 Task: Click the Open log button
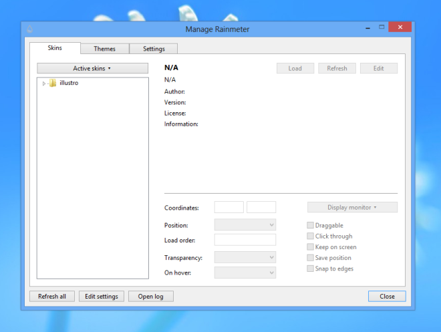click(151, 297)
